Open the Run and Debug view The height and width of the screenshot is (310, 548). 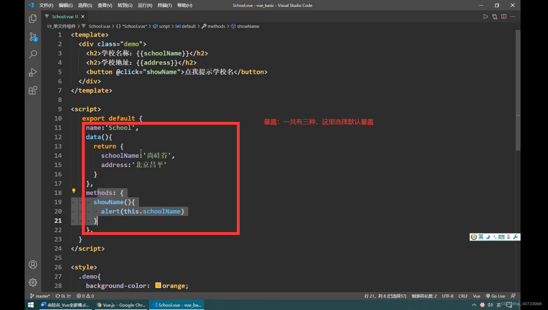click(x=33, y=72)
